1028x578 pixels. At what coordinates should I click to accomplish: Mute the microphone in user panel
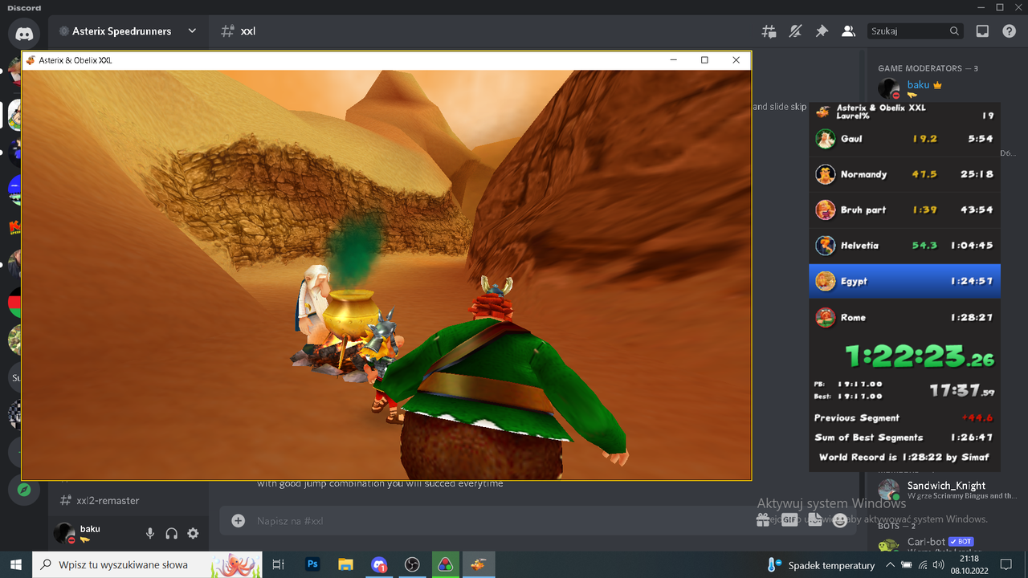150,533
